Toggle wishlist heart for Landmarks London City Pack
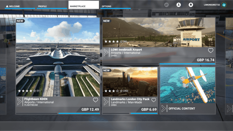 [154, 100]
